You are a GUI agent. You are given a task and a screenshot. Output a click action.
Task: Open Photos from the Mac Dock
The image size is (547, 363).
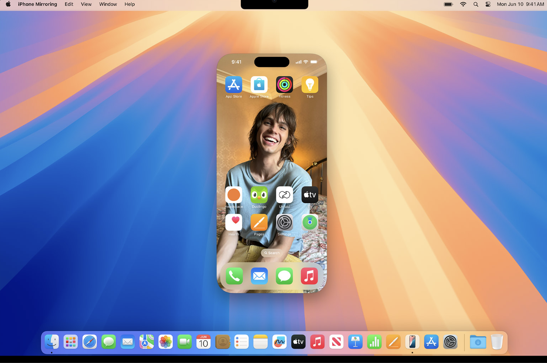click(166, 342)
